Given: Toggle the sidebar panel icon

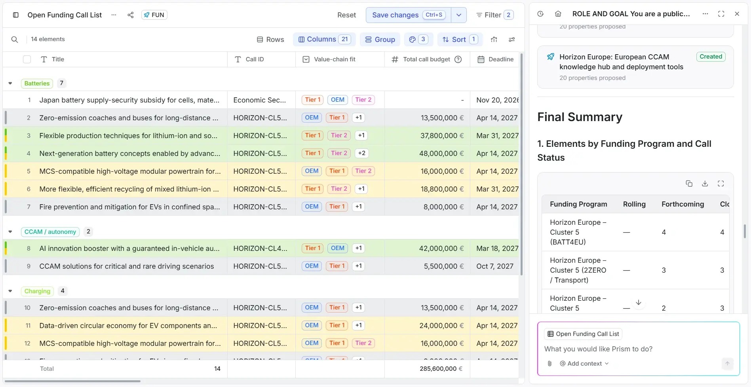Looking at the screenshot, I should 16,15.
